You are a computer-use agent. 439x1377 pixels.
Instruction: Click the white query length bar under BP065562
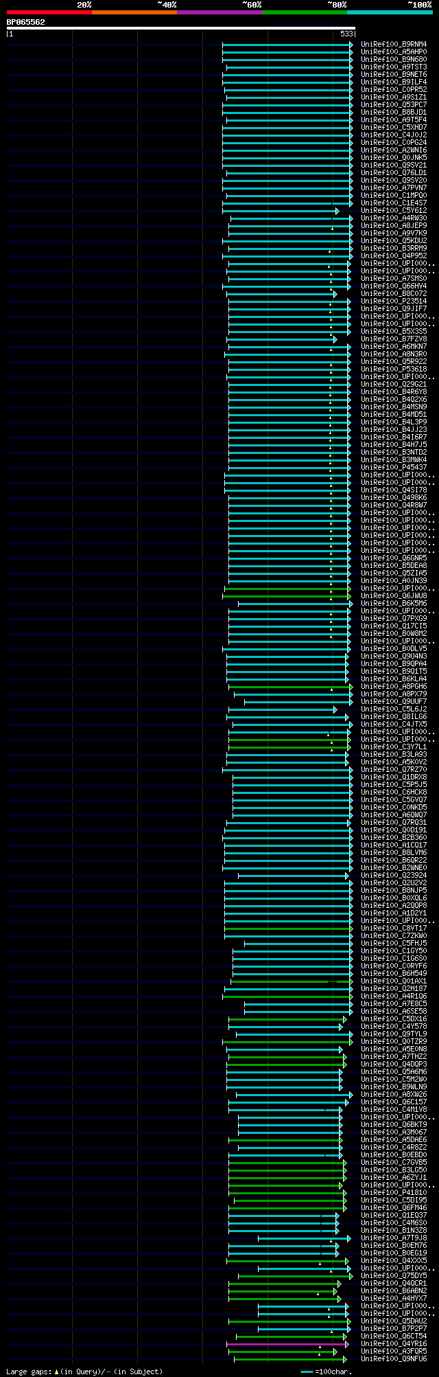181,28
